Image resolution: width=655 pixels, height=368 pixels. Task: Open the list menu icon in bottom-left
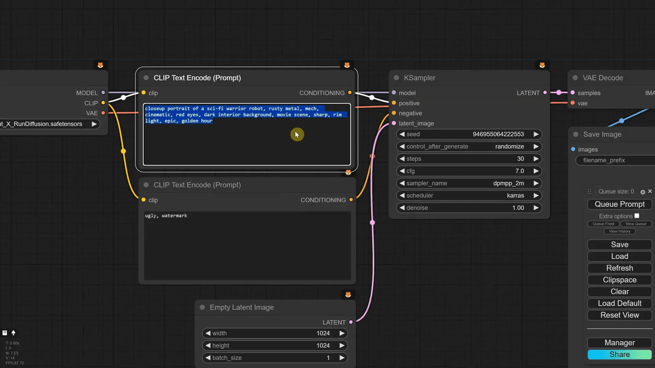(x=4, y=333)
